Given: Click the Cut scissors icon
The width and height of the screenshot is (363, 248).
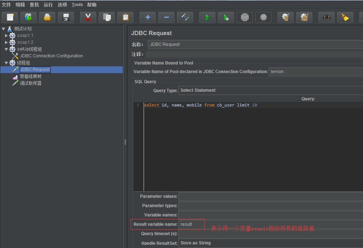Looking at the screenshot, I should tap(88, 17).
